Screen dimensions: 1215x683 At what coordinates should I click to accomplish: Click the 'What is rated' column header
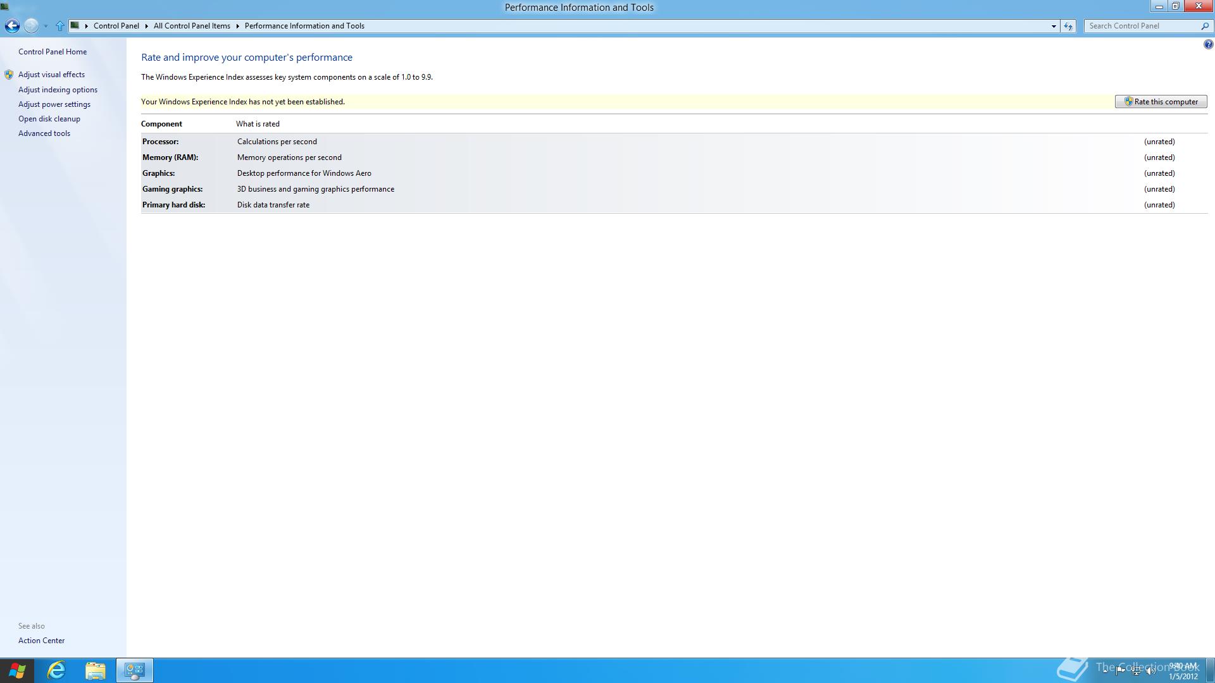coord(258,124)
